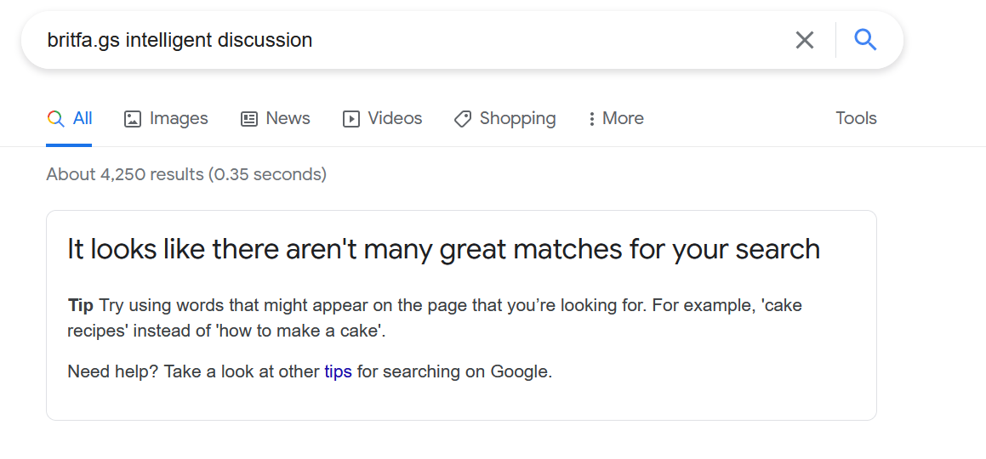Click the 'About 4,250 results' stats text

(187, 174)
